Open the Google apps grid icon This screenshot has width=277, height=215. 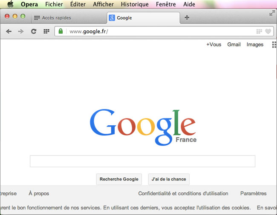point(274,44)
